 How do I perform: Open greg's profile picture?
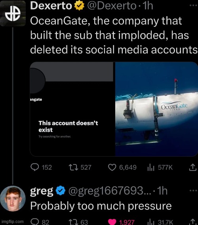point(13,199)
